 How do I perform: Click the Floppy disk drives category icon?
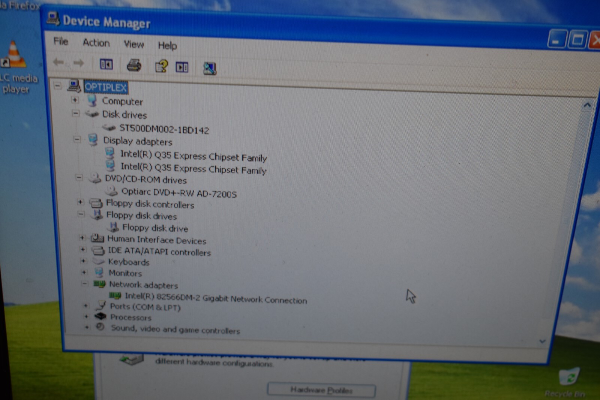pyautogui.click(x=97, y=214)
